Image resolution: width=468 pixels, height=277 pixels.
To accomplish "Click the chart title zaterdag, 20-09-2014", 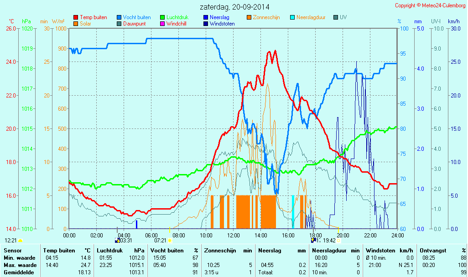I will pos(234,7).
